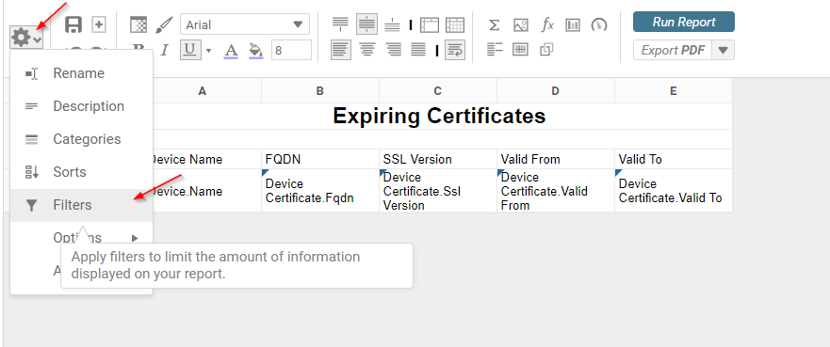Select Description from the menu
This screenshot has width=830, height=347.
pyautogui.click(x=82, y=106)
